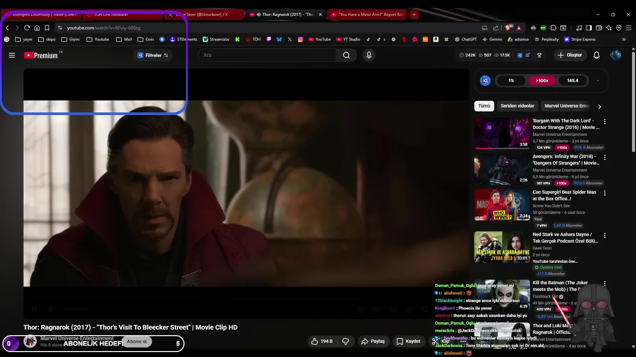Expand the IQ panel chevron

[x=598, y=80]
